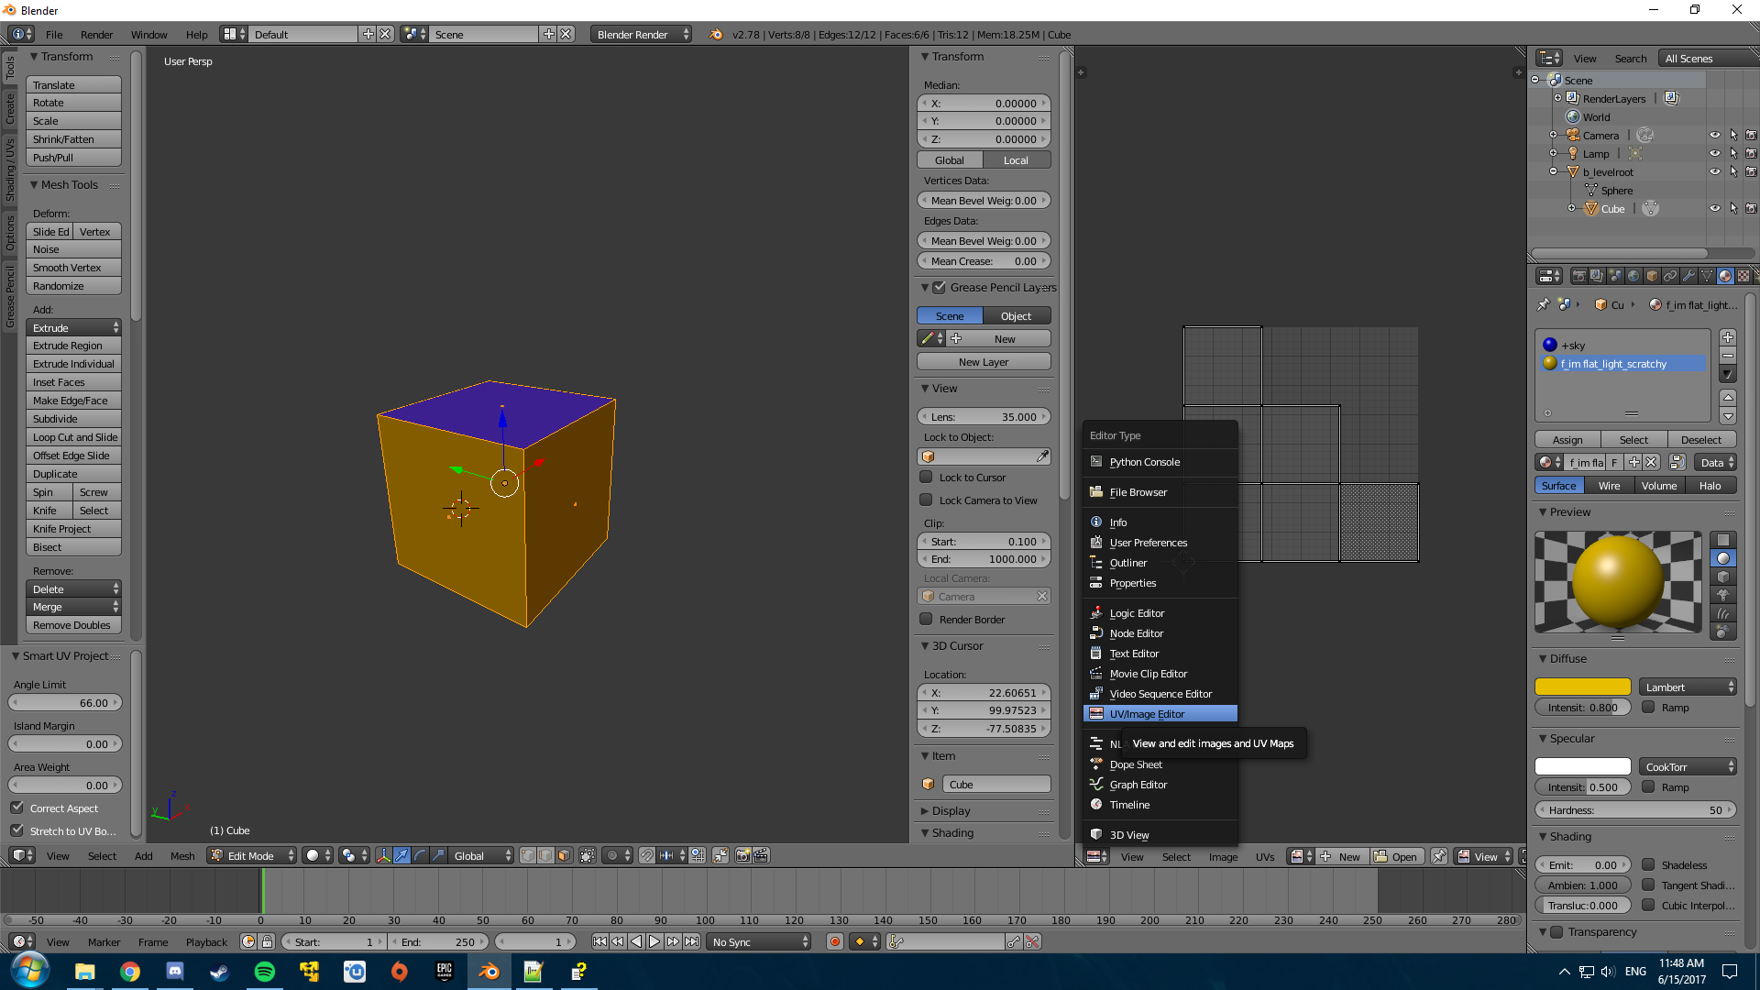Open the World properties globe tab
1760x990 pixels.
[x=1633, y=276]
